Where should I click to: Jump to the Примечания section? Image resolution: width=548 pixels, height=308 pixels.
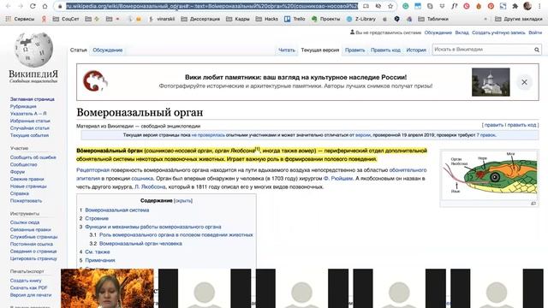click(100, 260)
